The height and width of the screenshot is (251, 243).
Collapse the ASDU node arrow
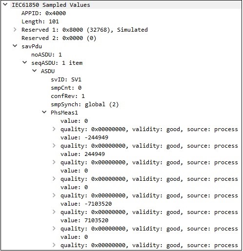click(x=35, y=71)
